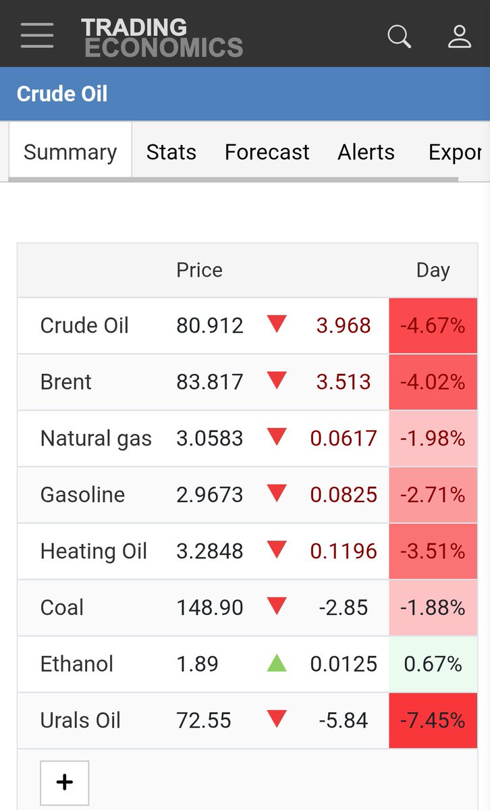The width and height of the screenshot is (490, 810).
Task: Select the Summary tab
Action: [x=70, y=152]
